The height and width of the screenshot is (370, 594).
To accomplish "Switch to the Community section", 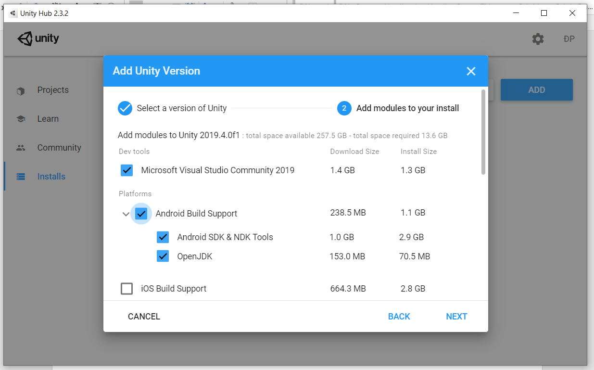I will coord(59,148).
